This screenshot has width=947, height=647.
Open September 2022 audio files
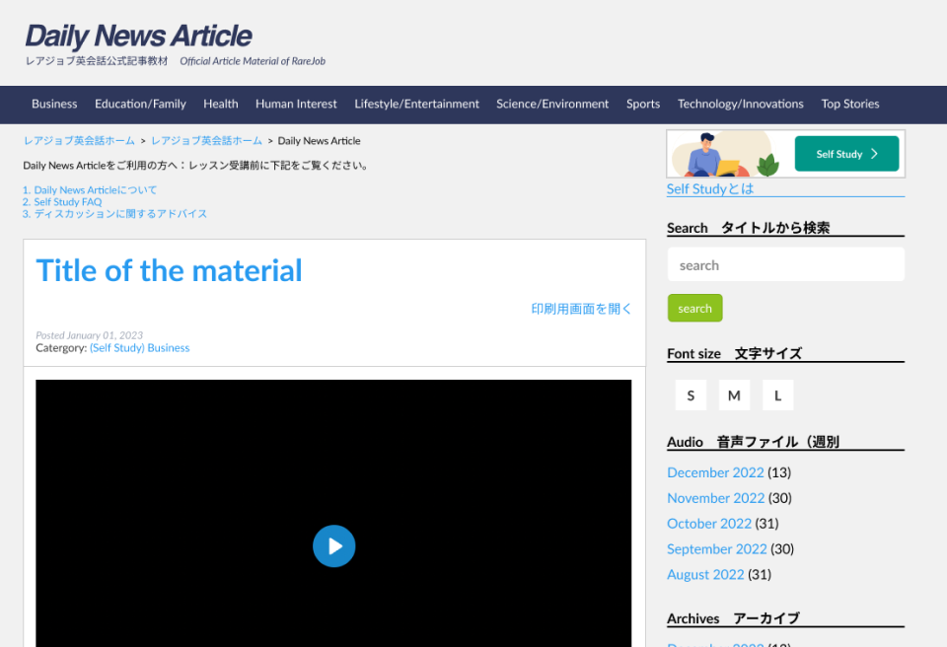[x=717, y=548]
